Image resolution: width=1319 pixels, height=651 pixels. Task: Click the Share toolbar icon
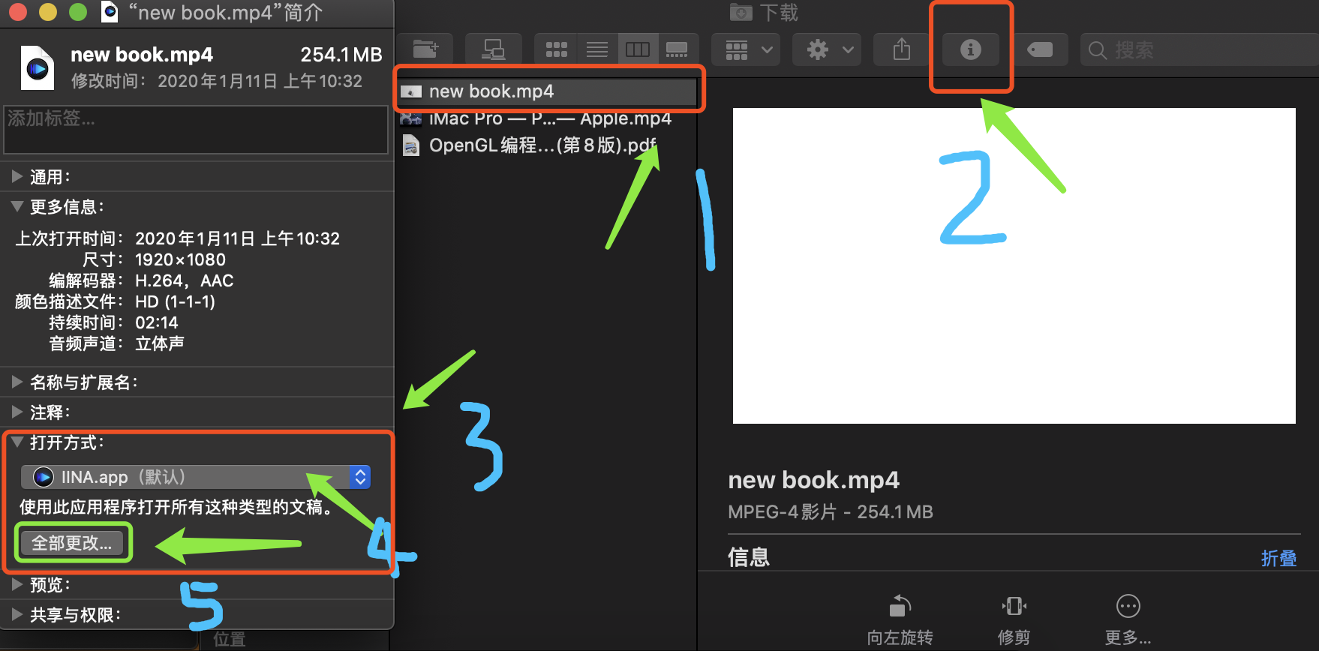tap(902, 49)
